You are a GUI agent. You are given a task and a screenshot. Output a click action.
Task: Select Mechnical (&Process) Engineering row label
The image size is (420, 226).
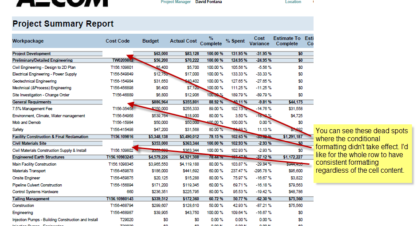42,88
